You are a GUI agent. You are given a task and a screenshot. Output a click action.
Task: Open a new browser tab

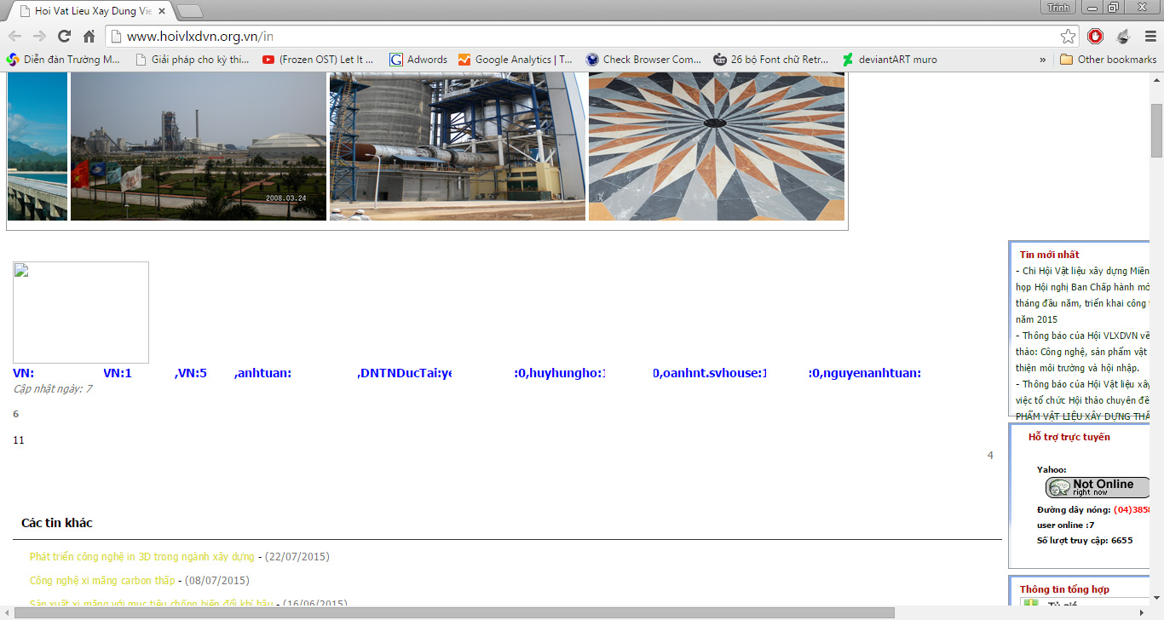(x=189, y=11)
